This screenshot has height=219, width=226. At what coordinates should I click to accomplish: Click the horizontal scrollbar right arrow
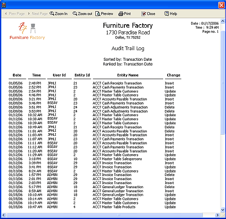218,215
